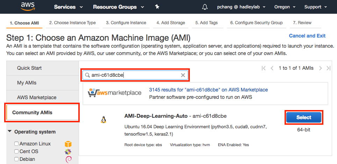Open the Oregon region dropdown

(x=285, y=7)
